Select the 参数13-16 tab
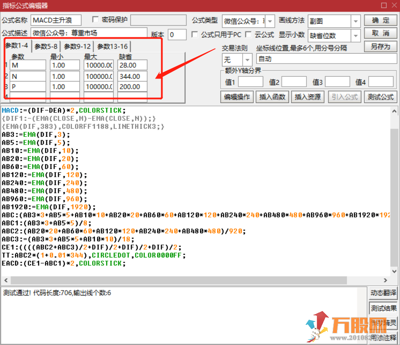Image resolution: width=400 pixels, height=345 pixels. click(x=112, y=46)
